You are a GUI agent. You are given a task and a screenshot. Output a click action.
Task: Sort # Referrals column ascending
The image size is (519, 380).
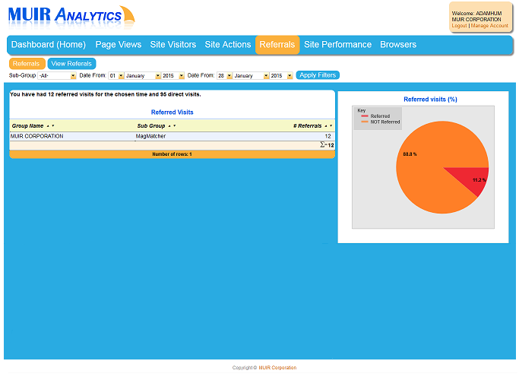click(326, 126)
